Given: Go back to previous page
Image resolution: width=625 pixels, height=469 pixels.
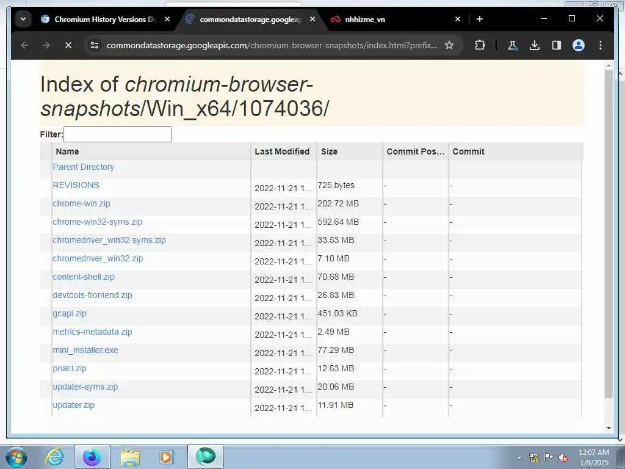Looking at the screenshot, I should pos(24,45).
